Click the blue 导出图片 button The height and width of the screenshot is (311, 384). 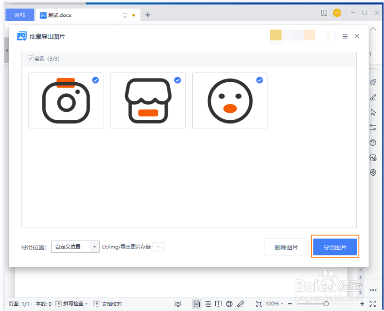335,247
